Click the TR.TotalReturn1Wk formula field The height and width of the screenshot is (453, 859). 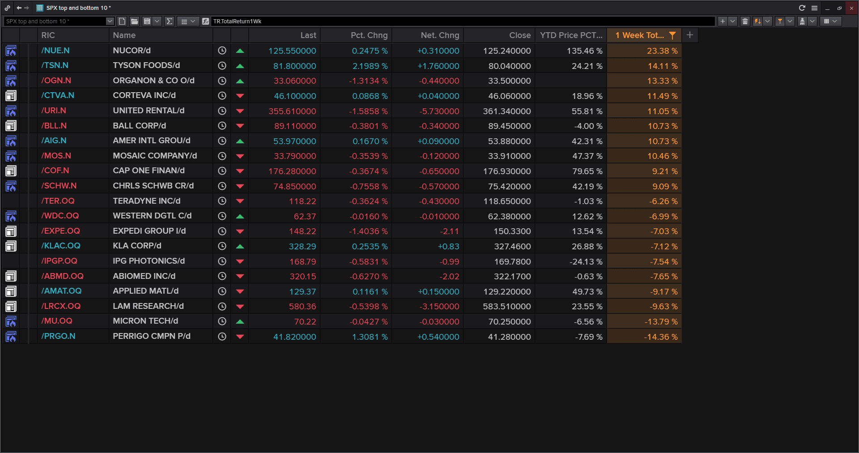point(463,21)
